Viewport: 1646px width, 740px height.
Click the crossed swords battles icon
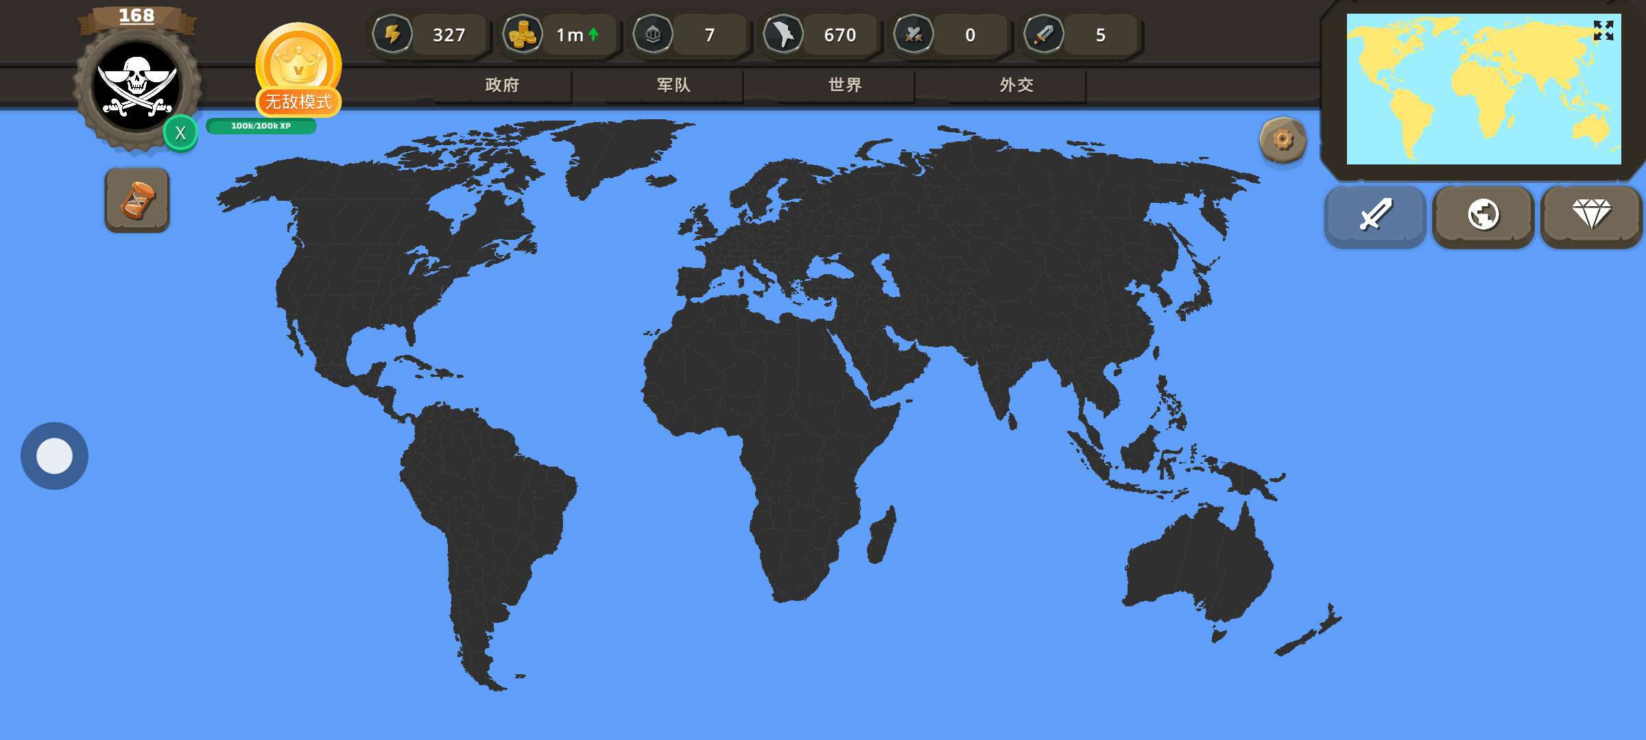click(x=914, y=34)
